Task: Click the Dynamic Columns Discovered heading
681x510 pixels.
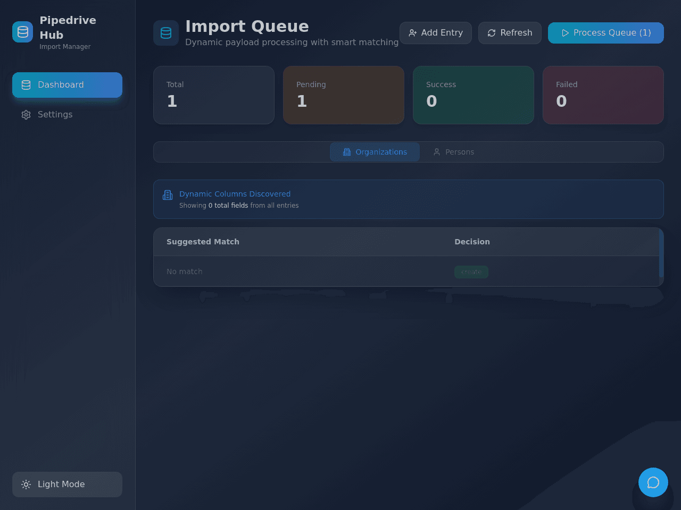Action: click(x=235, y=194)
